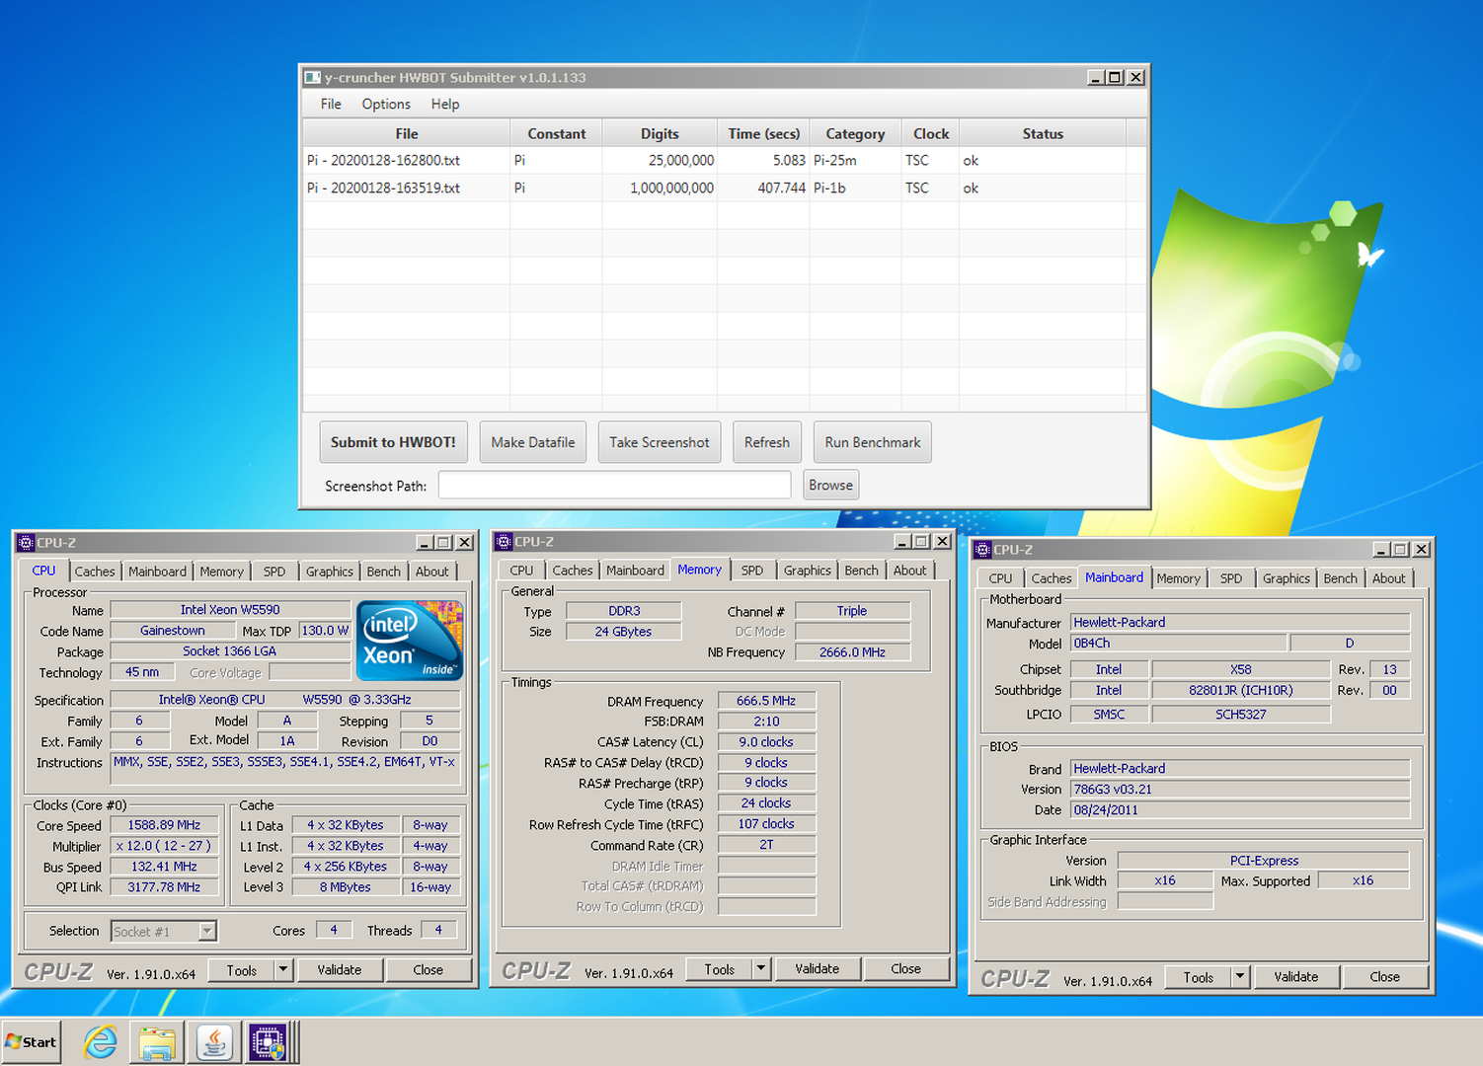The width and height of the screenshot is (1483, 1066).
Task: Open the Java application taskbar icon
Action: click(x=214, y=1042)
